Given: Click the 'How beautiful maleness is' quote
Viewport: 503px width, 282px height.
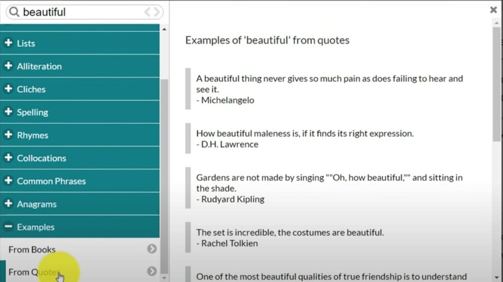Looking at the screenshot, I should coord(305,133).
